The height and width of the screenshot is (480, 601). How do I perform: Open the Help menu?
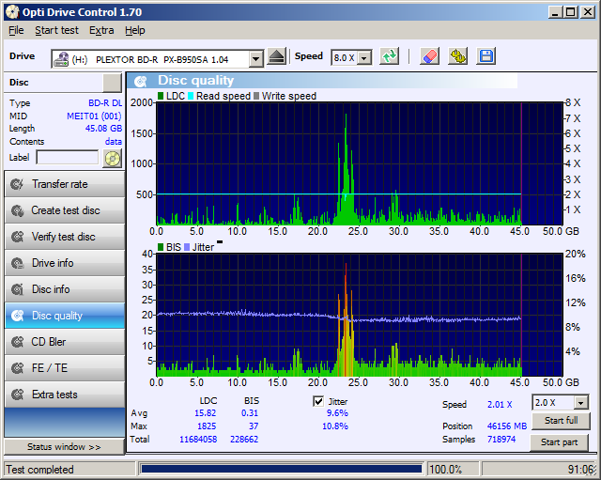[x=135, y=30]
